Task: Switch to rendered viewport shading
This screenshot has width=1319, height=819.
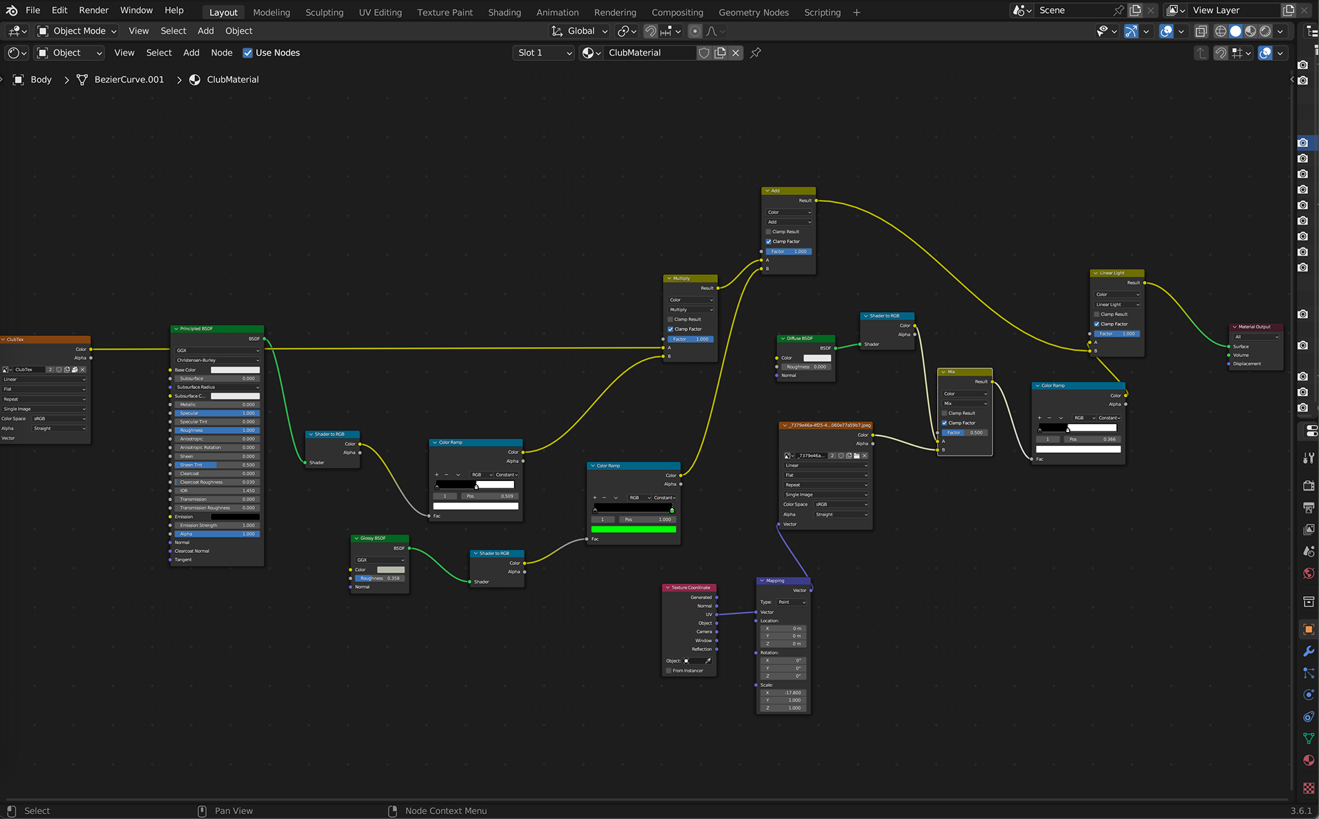Action: 1265,31
